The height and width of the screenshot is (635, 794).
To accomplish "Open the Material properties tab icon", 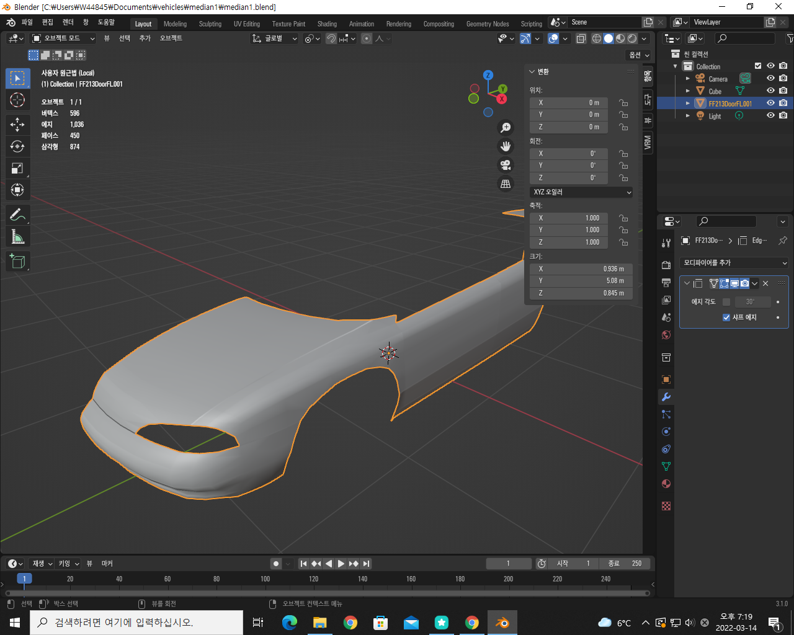I will (666, 484).
